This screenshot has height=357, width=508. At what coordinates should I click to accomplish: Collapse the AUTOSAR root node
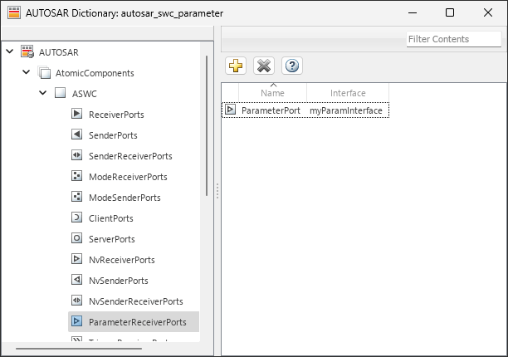pos(9,51)
